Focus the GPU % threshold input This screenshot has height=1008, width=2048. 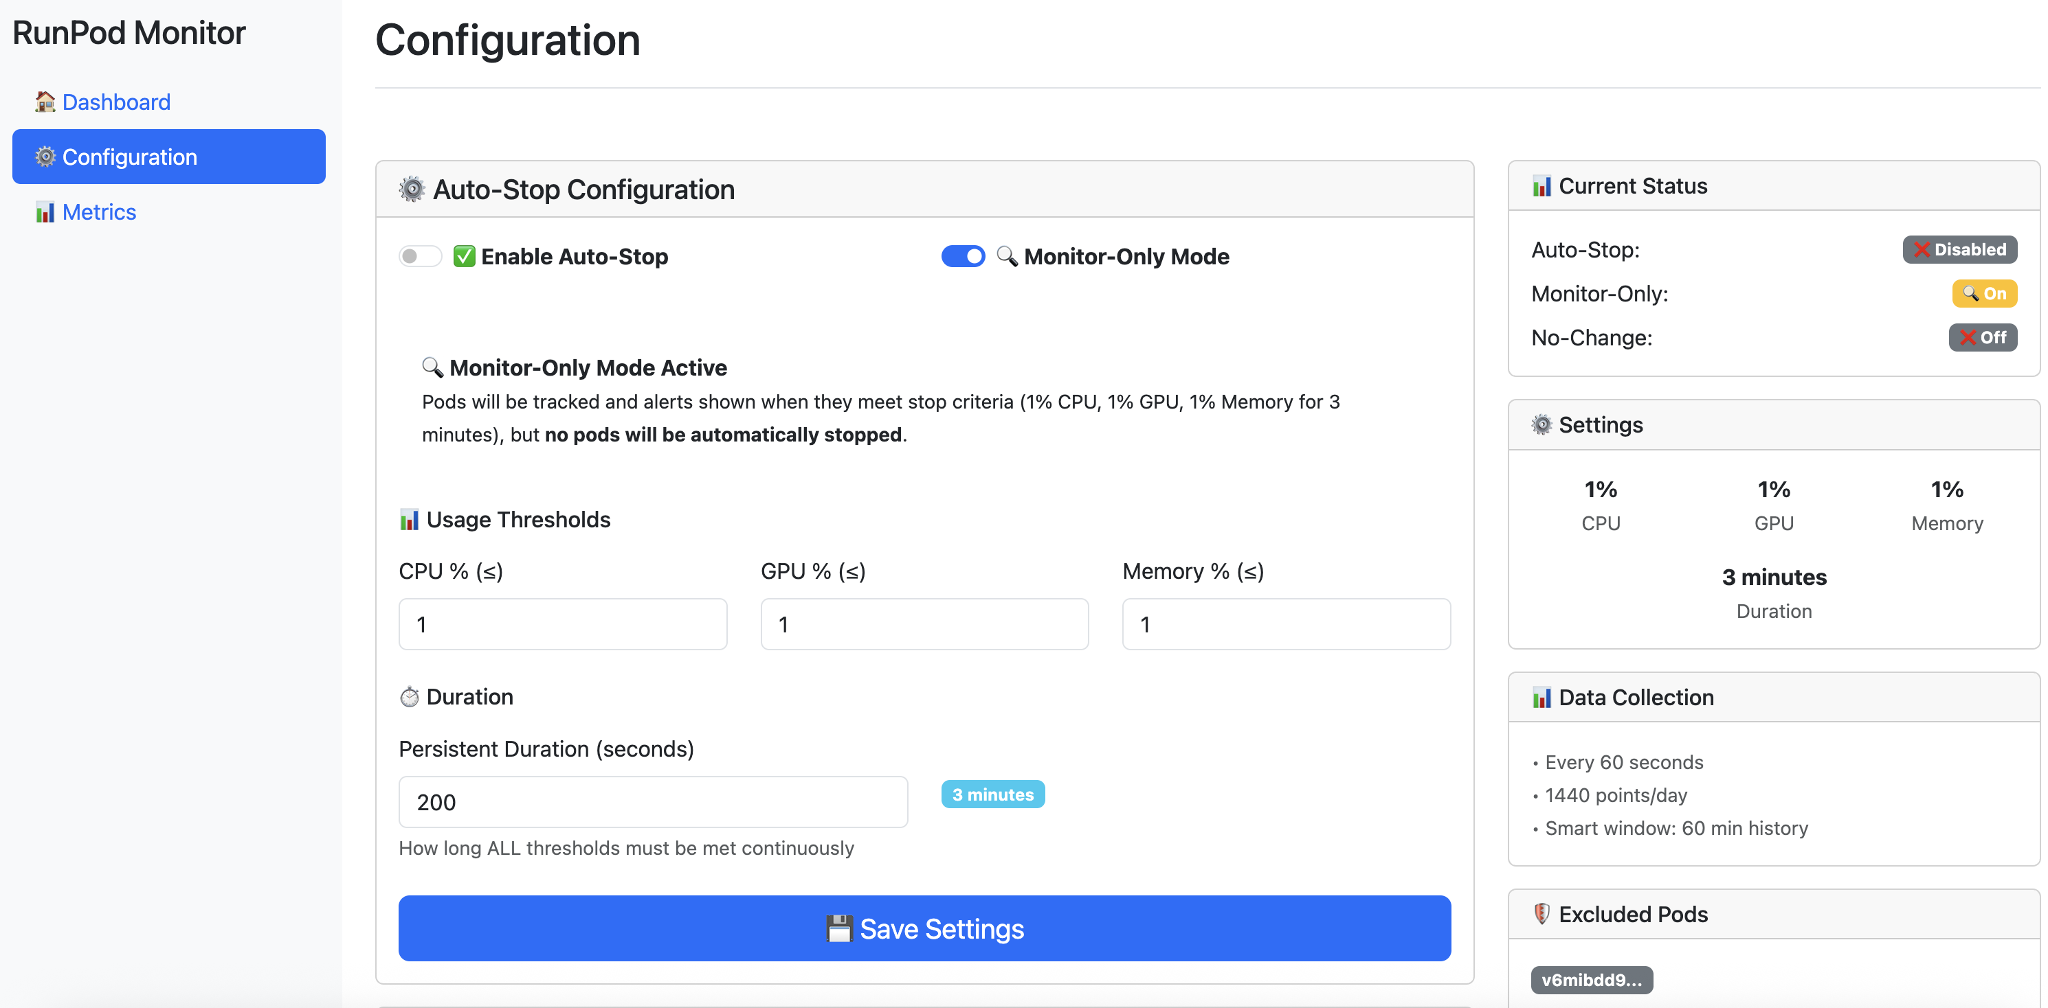(924, 624)
